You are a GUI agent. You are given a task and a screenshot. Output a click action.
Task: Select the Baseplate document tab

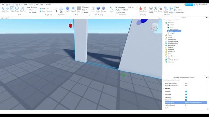(x=6, y=18)
